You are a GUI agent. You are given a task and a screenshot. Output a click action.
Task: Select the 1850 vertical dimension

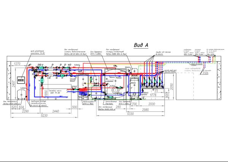click(45, 93)
